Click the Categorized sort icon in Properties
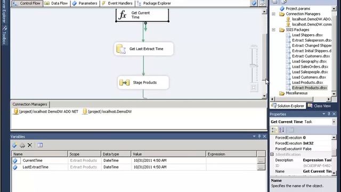Screen dimensions: 341x192 click(x=274, y=130)
